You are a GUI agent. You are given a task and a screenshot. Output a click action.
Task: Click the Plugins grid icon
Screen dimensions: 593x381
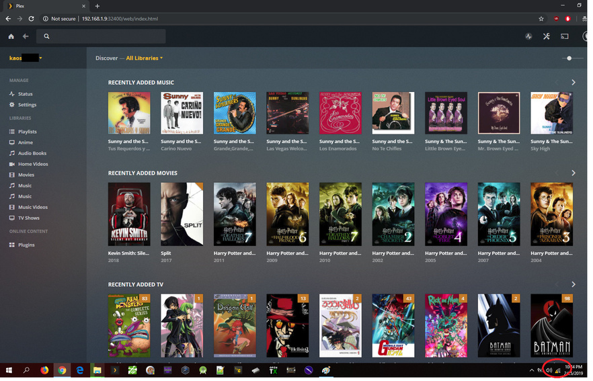pos(11,245)
